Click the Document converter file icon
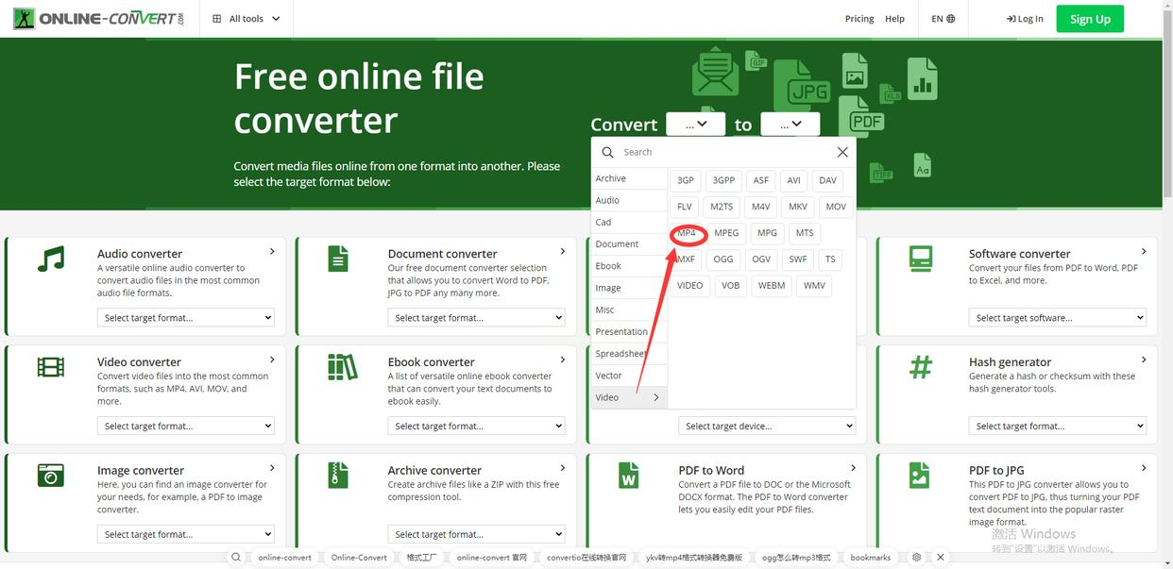The height and width of the screenshot is (569, 1173). 338,259
